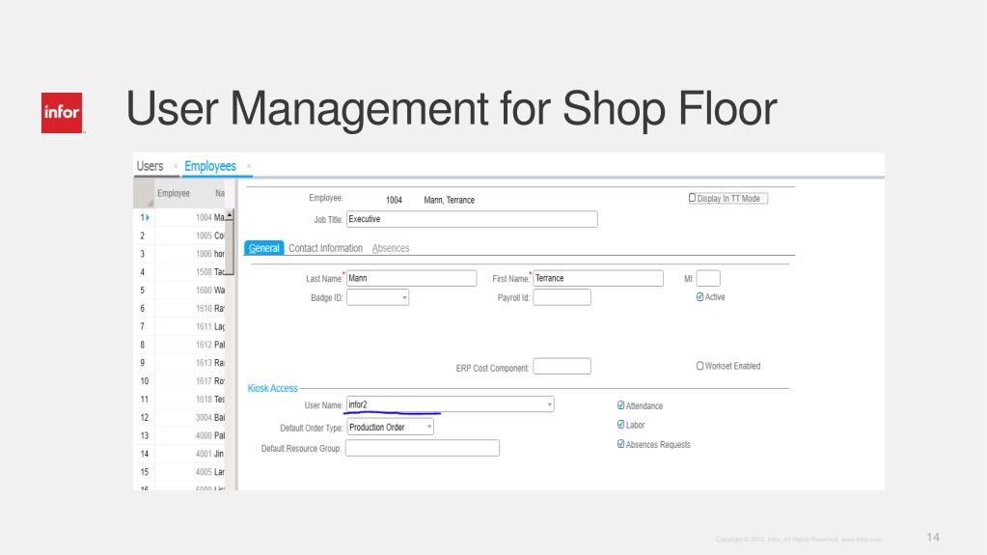This screenshot has height=555, width=987.
Task: Expand the User Name dropdown arrow
Action: [x=549, y=404]
